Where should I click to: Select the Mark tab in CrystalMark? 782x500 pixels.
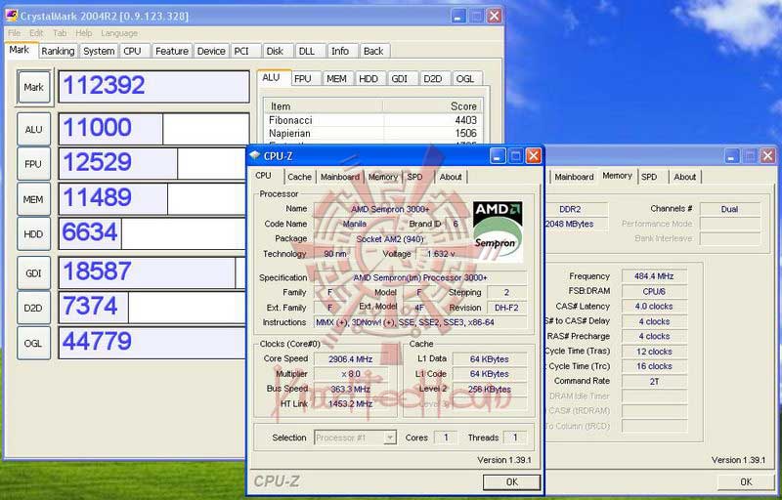tap(20, 50)
